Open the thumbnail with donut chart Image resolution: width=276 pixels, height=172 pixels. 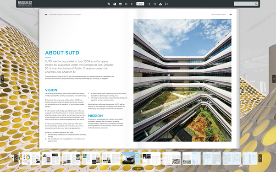pyautogui.click(x=31, y=158)
